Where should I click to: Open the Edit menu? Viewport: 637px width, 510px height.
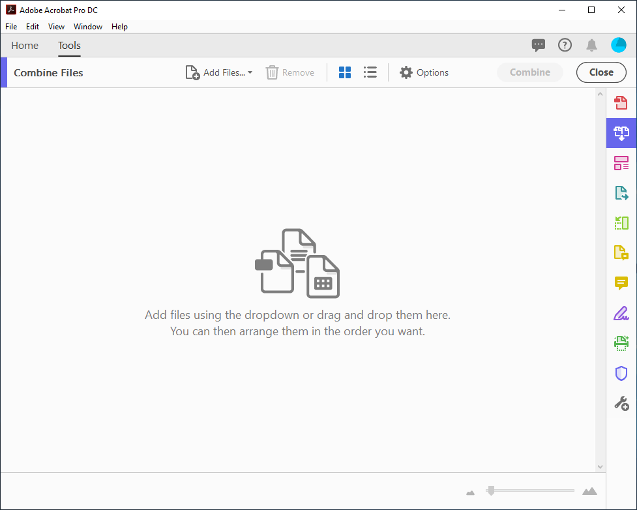pos(33,27)
